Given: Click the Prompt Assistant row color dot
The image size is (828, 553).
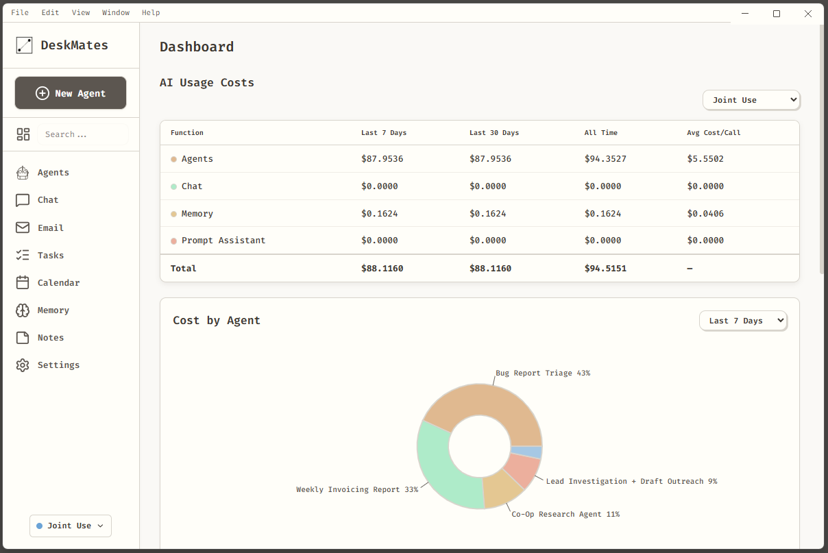Looking at the screenshot, I should click(x=174, y=241).
